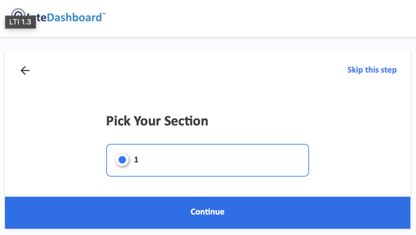
Task: Confirm the section with the blue Continue bar
Action: click(x=207, y=213)
